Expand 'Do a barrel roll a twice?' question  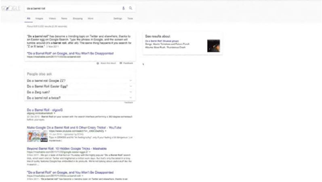pos(80,98)
